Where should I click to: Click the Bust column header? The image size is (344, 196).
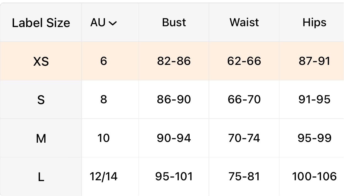pos(174,22)
